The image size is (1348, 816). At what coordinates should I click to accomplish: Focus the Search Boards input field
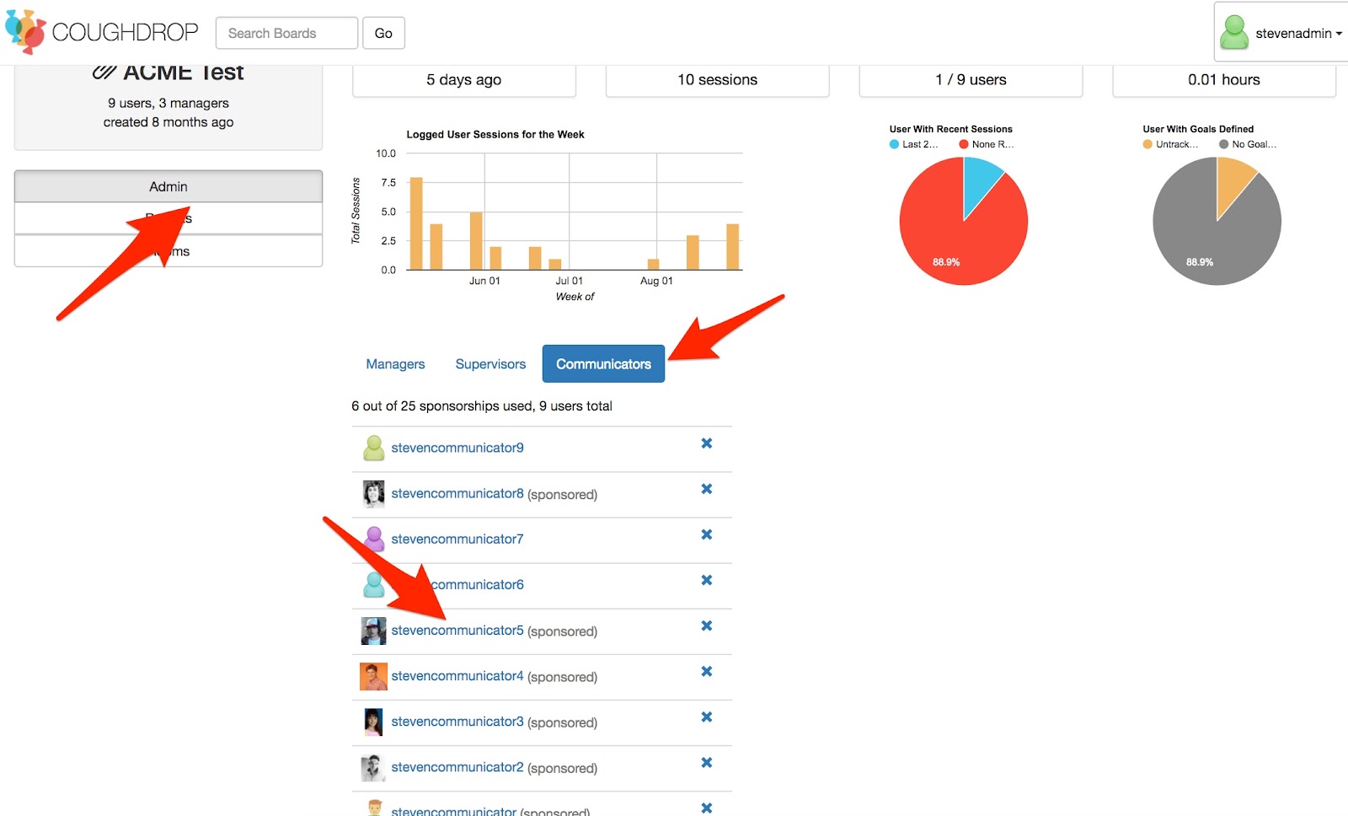(286, 33)
